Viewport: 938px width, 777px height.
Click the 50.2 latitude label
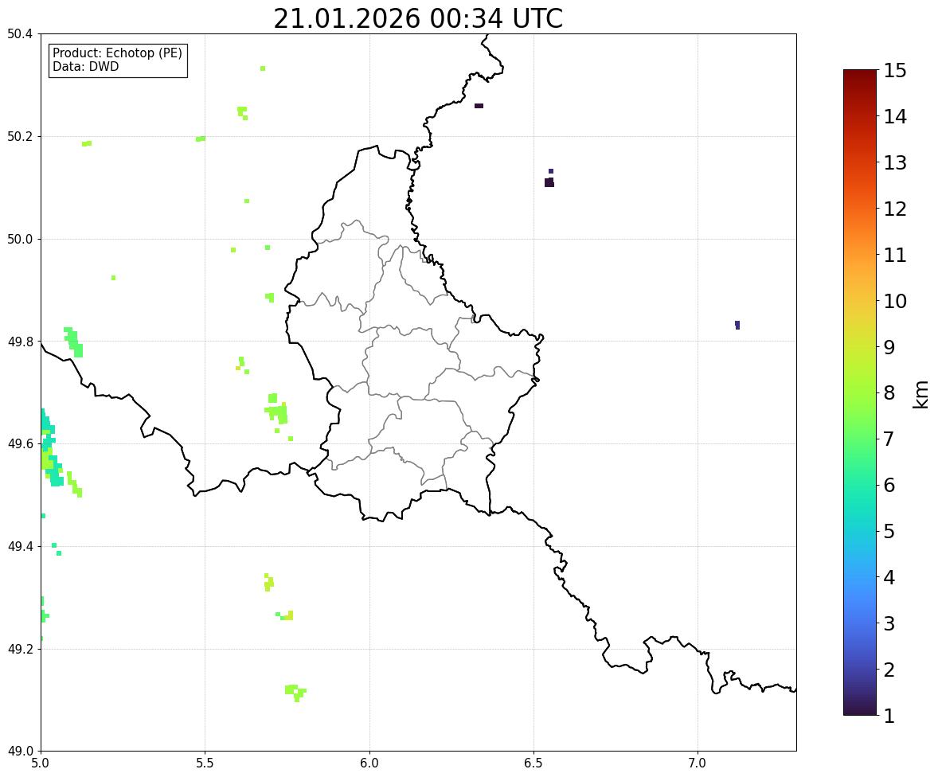pyautogui.click(x=20, y=136)
